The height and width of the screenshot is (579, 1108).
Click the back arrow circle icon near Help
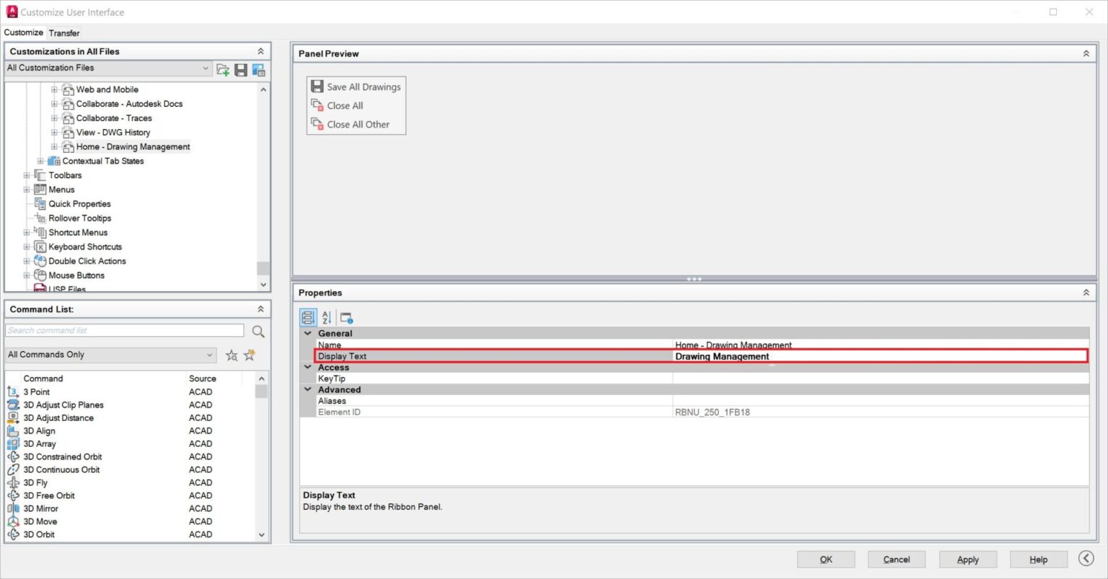click(x=1086, y=559)
